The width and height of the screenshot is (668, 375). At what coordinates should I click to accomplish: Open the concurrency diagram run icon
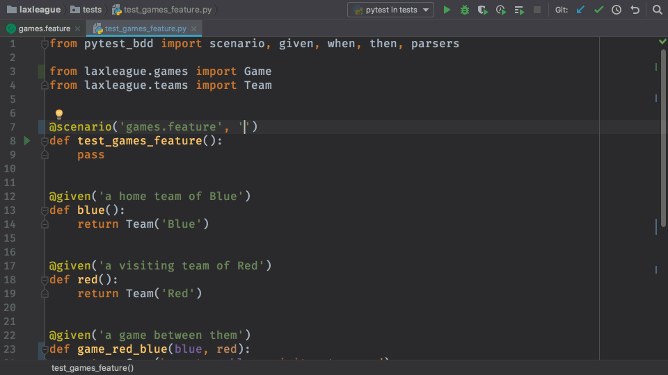[x=519, y=10]
